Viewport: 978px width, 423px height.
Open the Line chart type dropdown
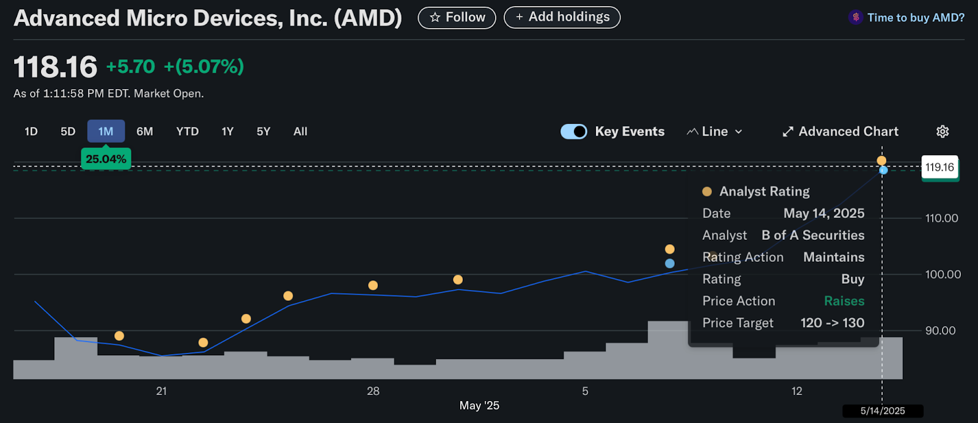715,131
